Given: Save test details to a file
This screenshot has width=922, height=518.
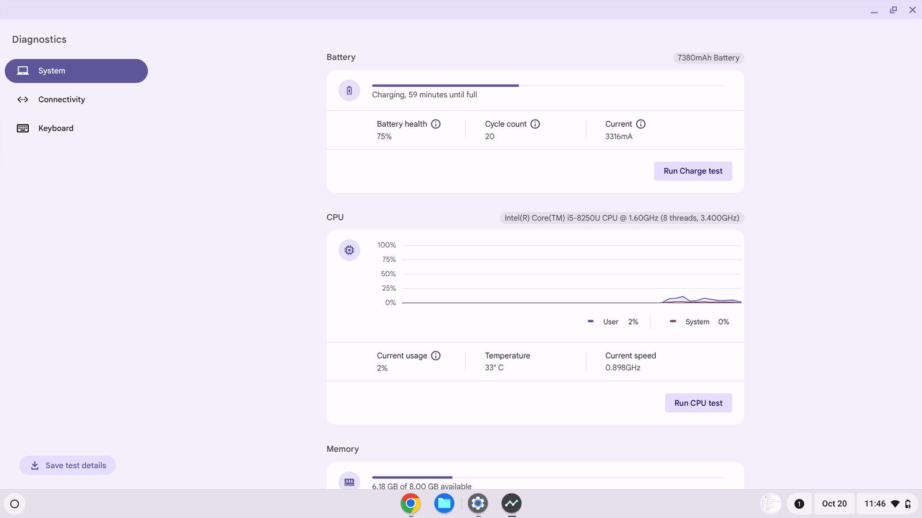Looking at the screenshot, I should pyautogui.click(x=67, y=465).
